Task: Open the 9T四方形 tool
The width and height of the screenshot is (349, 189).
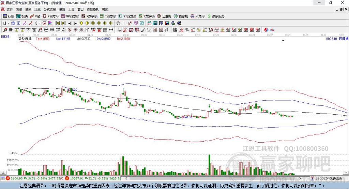Action: (127, 16)
